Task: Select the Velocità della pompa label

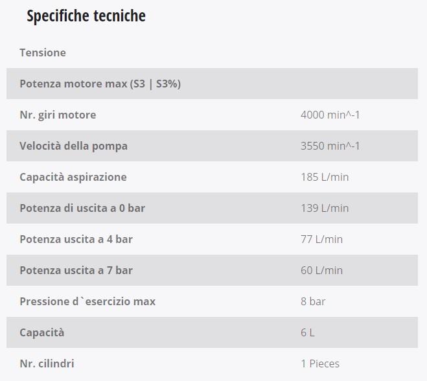Action: click(73, 146)
